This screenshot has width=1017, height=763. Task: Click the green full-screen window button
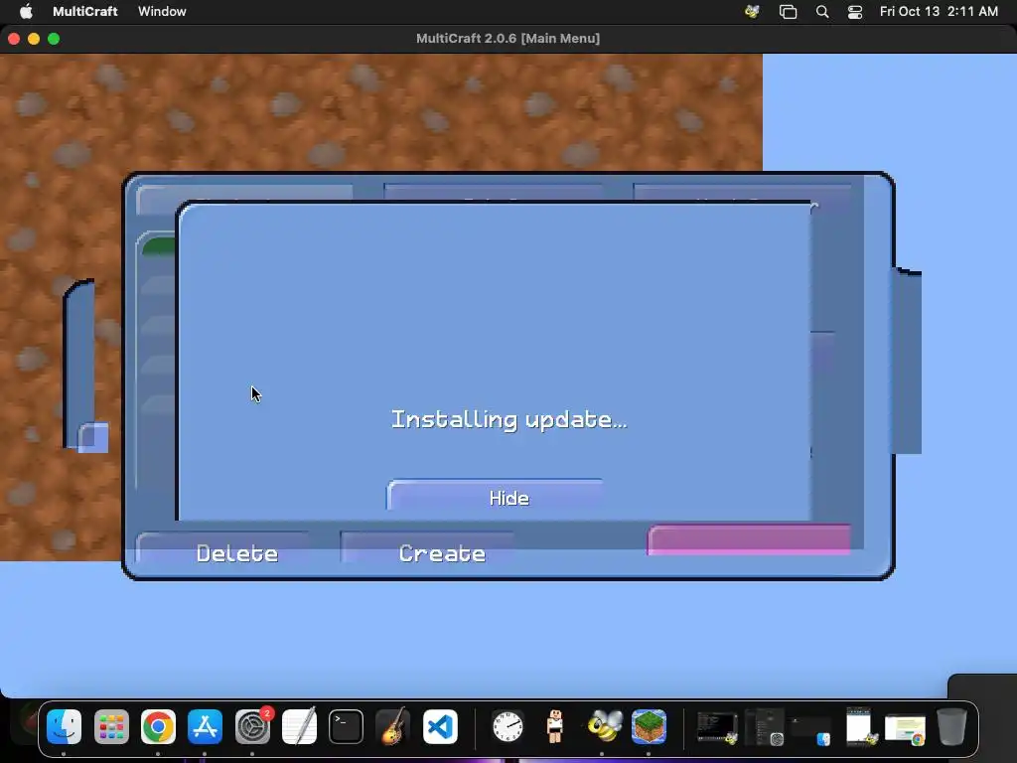click(x=54, y=39)
